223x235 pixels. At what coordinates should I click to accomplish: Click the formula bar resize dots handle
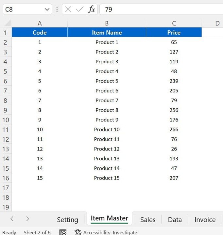tap(57, 9)
